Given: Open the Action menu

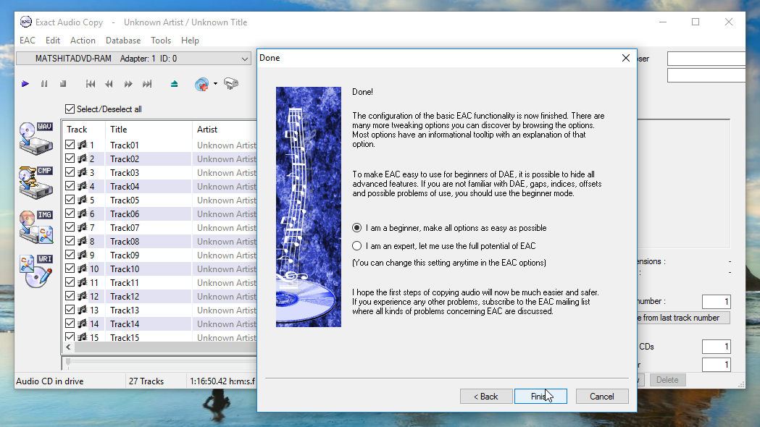Looking at the screenshot, I should pyautogui.click(x=83, y=41).
